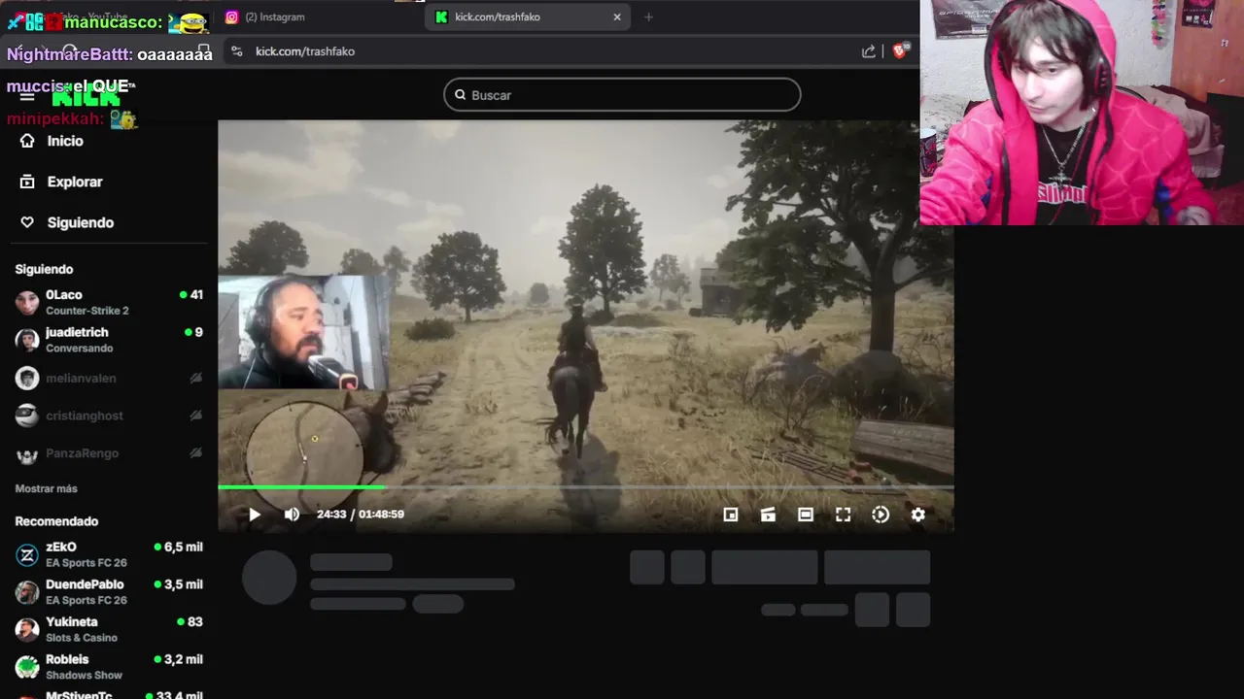Open Brave Shields icon
The height and width of the screenshot is (699, 1244).
899,51
